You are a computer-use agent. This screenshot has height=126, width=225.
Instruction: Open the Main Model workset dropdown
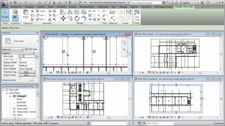pos(160,123)
